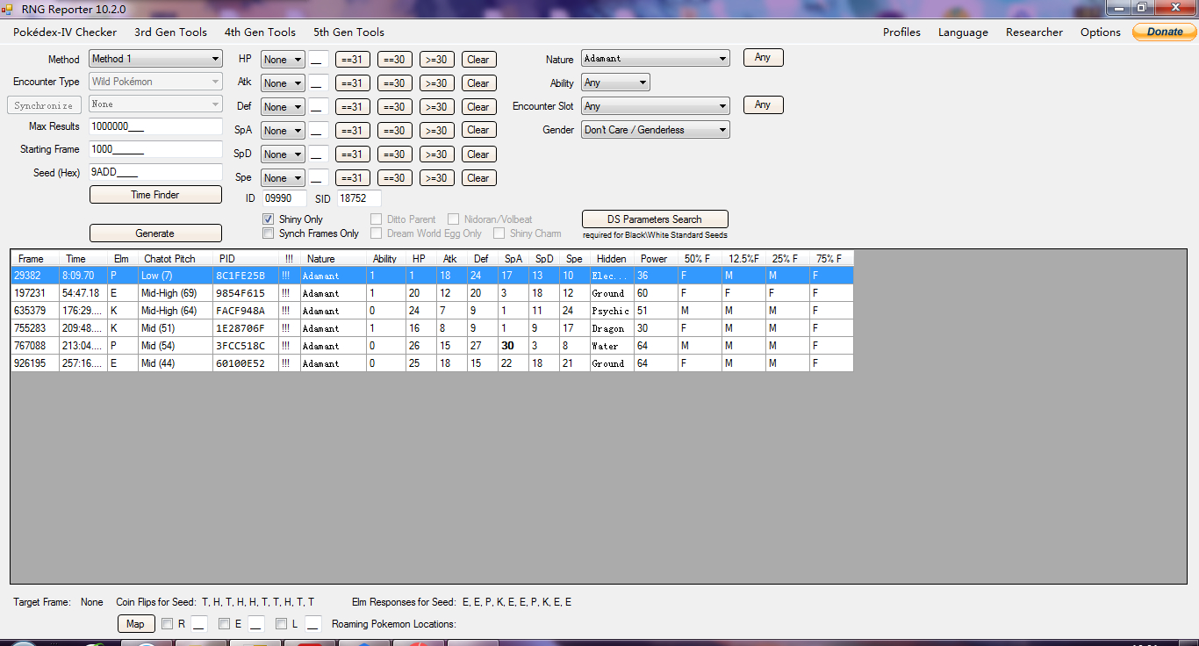The height and width of the screenshot is (646, 1199).
Task: Sort by the Frame column header
Action: (35, 259)
